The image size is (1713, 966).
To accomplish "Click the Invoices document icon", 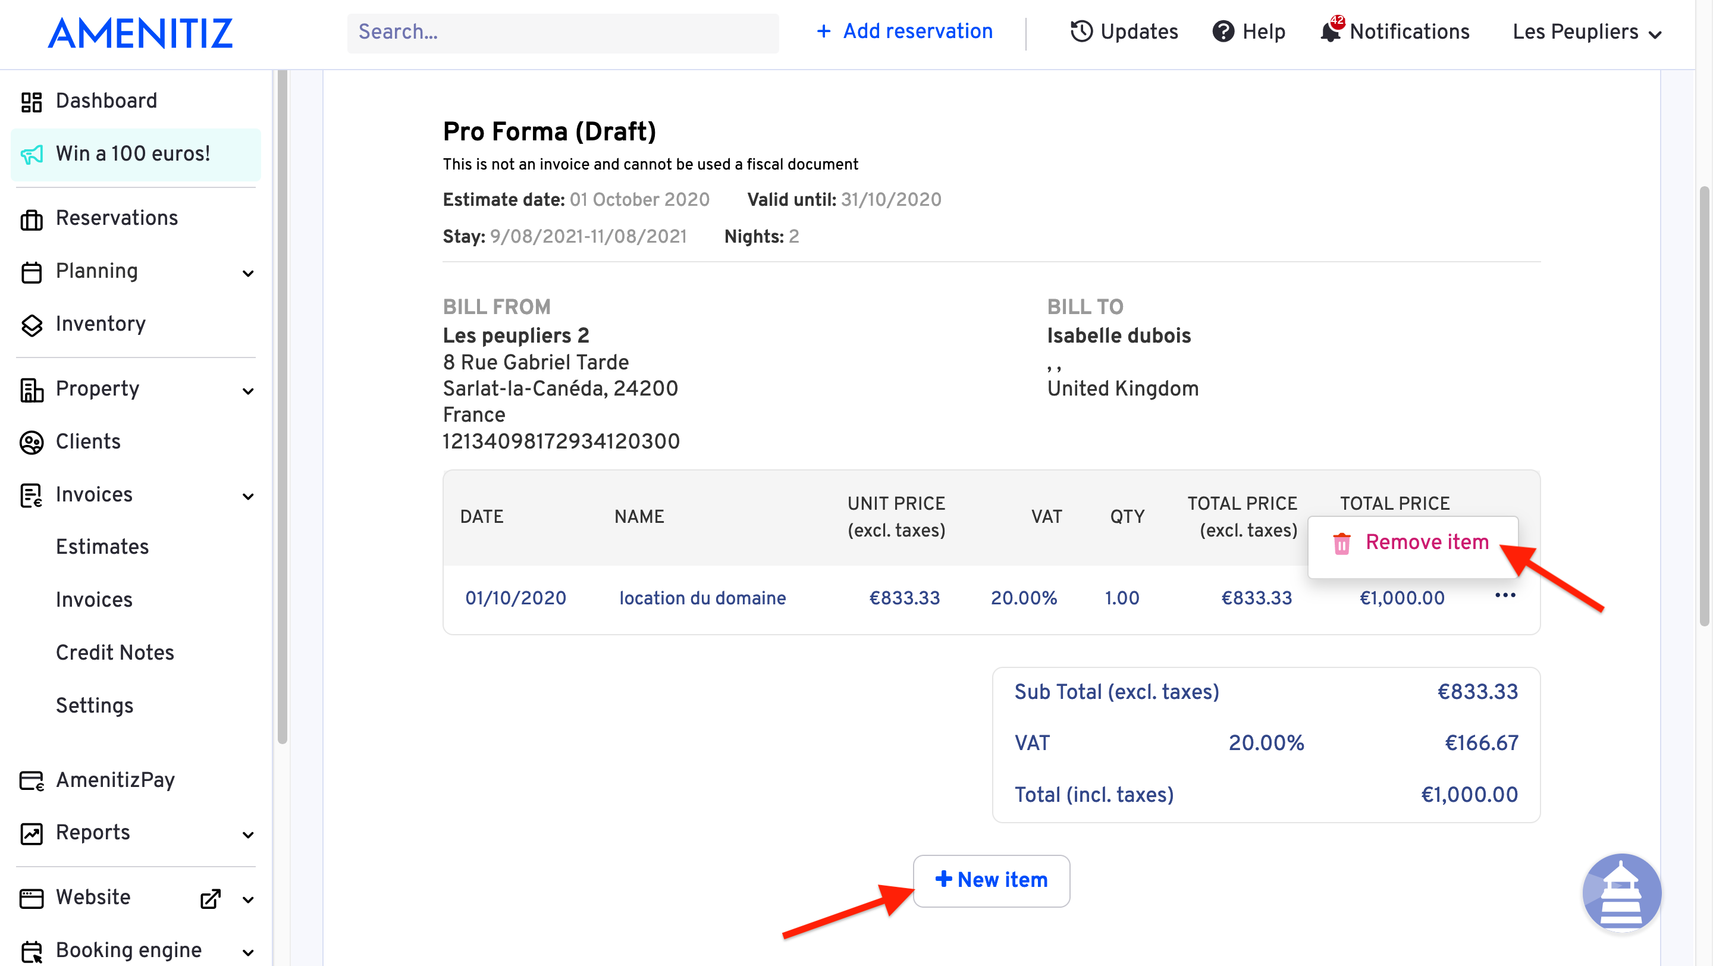I will click(x=32, y=496).
